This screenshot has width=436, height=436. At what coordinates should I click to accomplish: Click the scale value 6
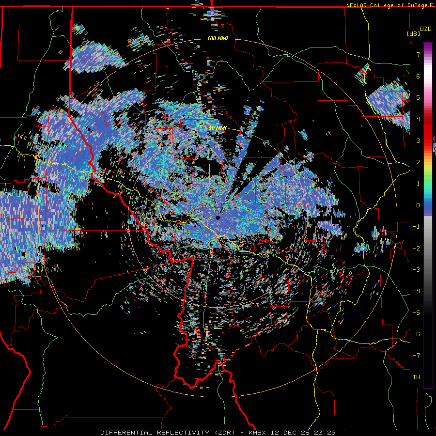[x=418, y=76]
